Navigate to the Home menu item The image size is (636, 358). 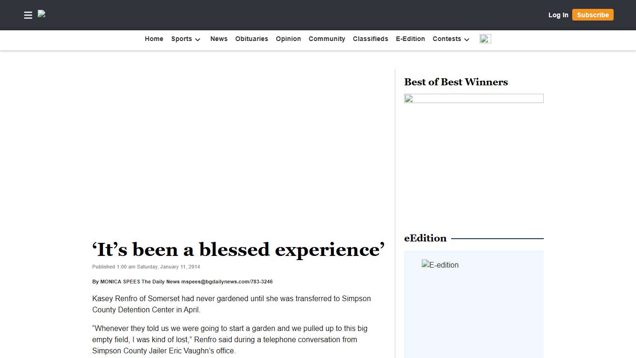(x=154, y=39)
